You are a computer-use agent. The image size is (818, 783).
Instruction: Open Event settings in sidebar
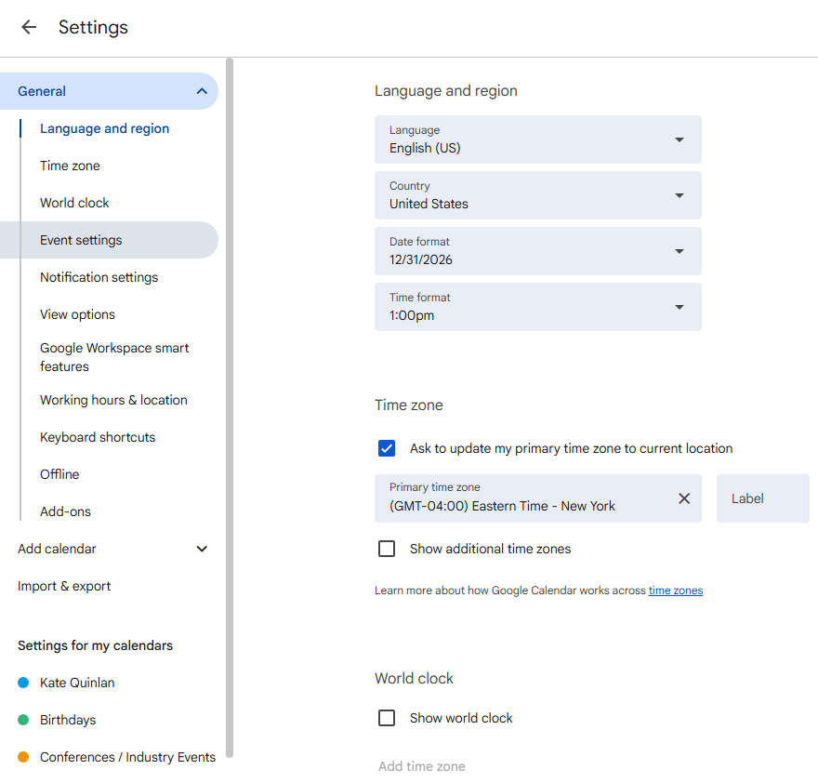point(109,240)
